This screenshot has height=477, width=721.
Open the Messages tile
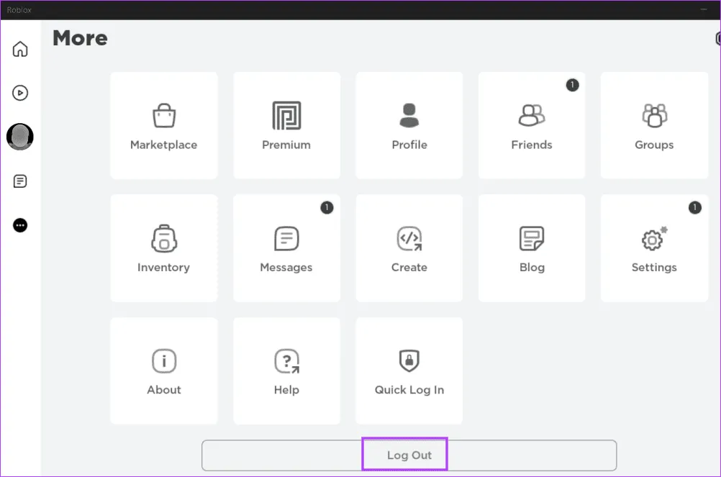[286, 247]
